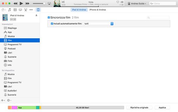
Task: Open Riepilogo in settings sidebar
Action: coord(20,28)
